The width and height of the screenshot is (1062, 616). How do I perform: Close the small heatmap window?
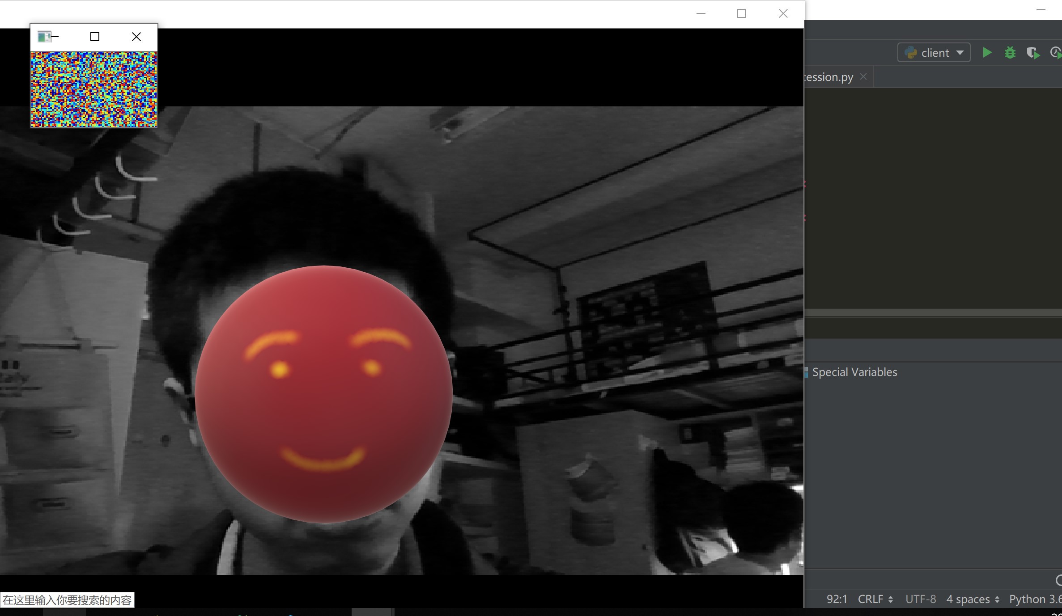point(136,37)
